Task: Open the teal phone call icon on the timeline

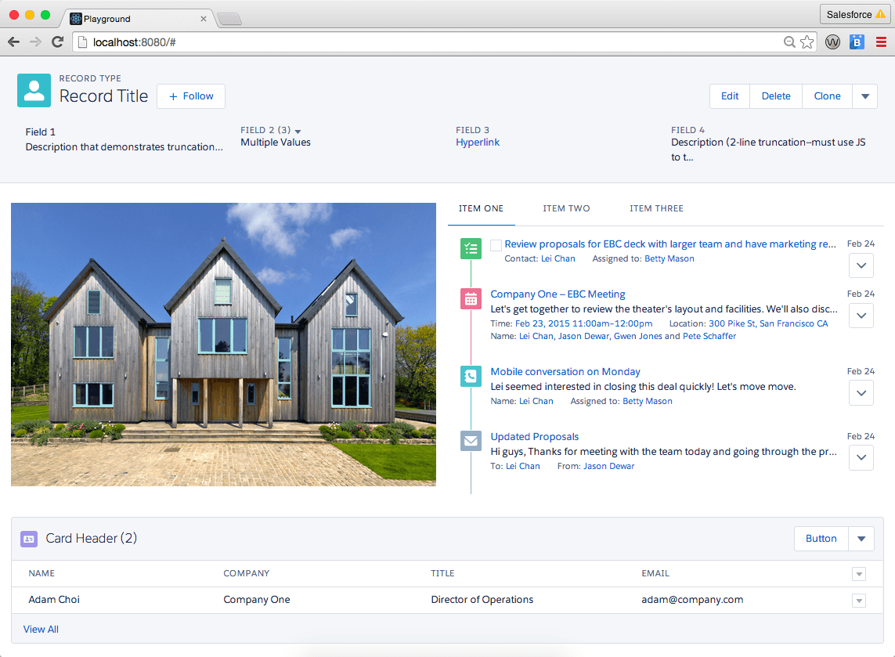Action: (x=471, y=376)
